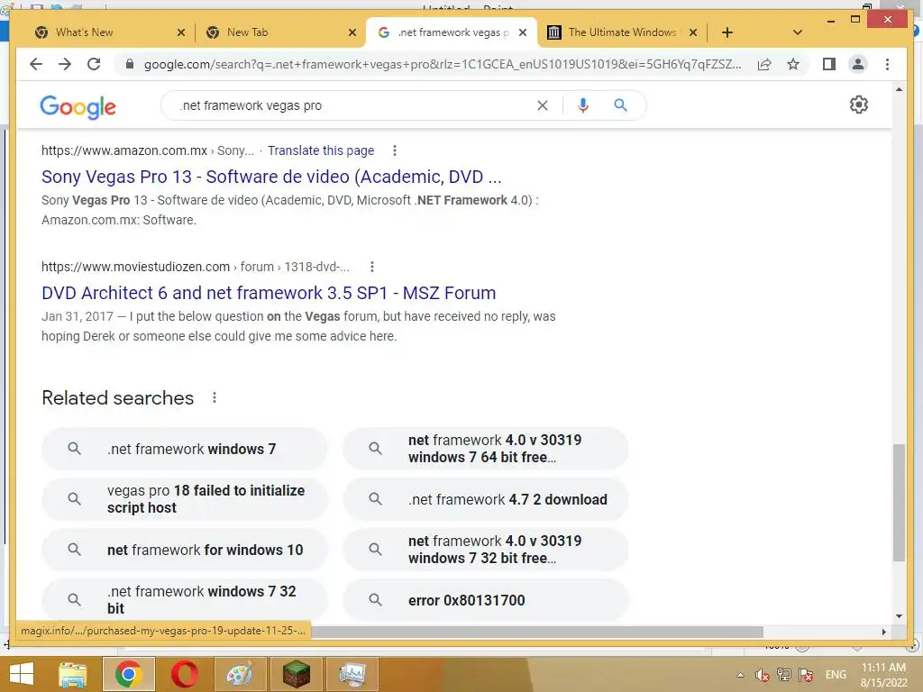Open Sony Vegas Pro 13 result
This screenshot has width=923, height=692.
coord(271,177)
